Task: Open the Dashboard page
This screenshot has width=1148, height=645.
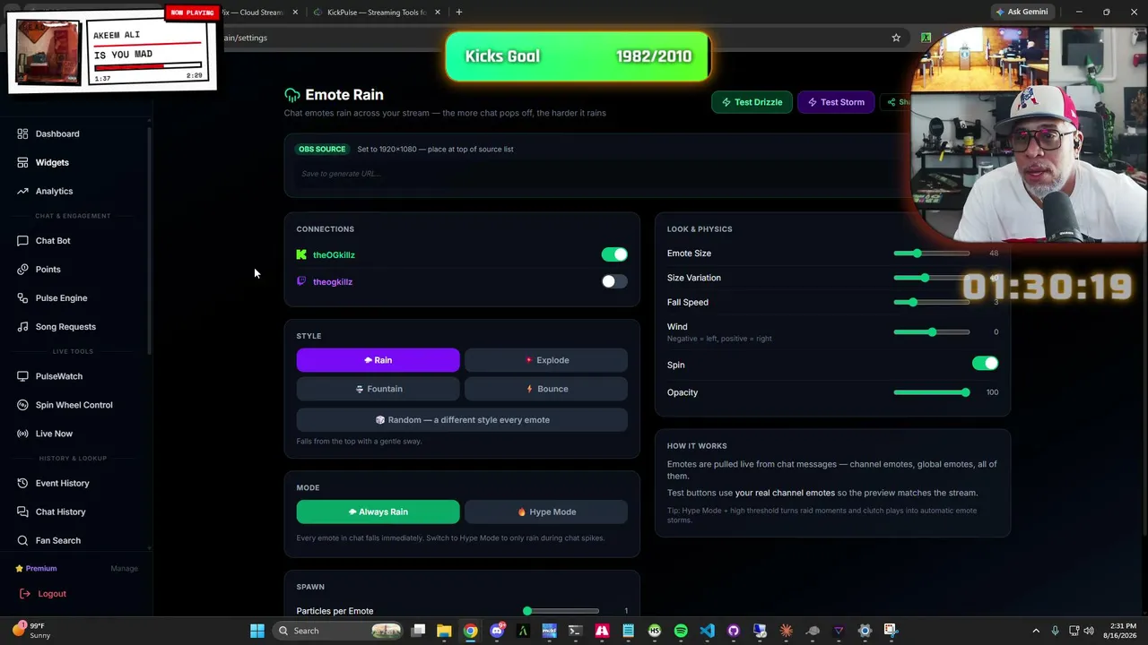Action: click(57, 133)
